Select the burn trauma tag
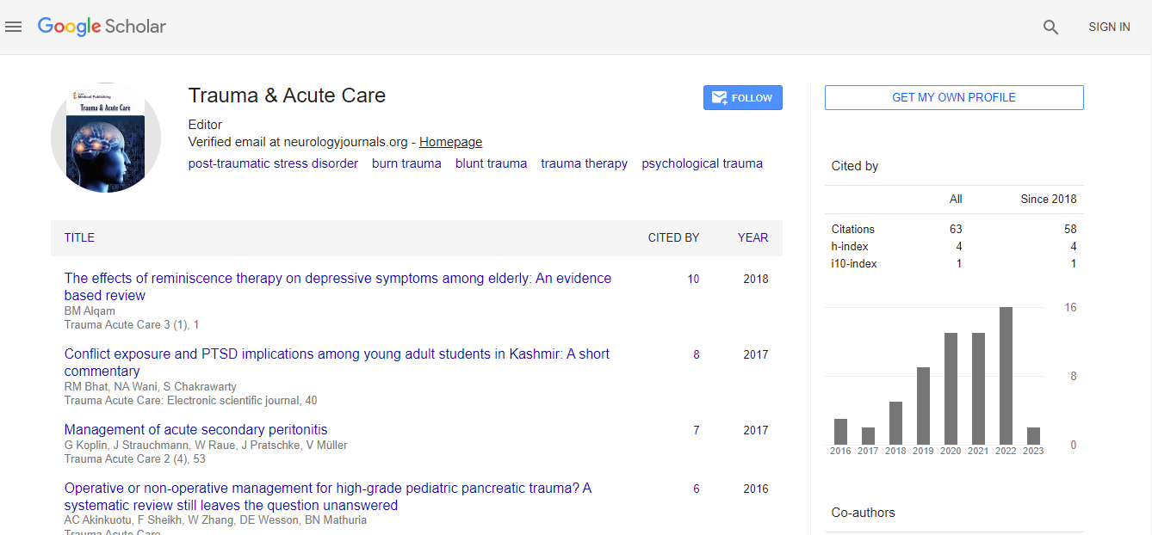Image resolution: width=1152 pixels, height=535 pixels. 406,163
